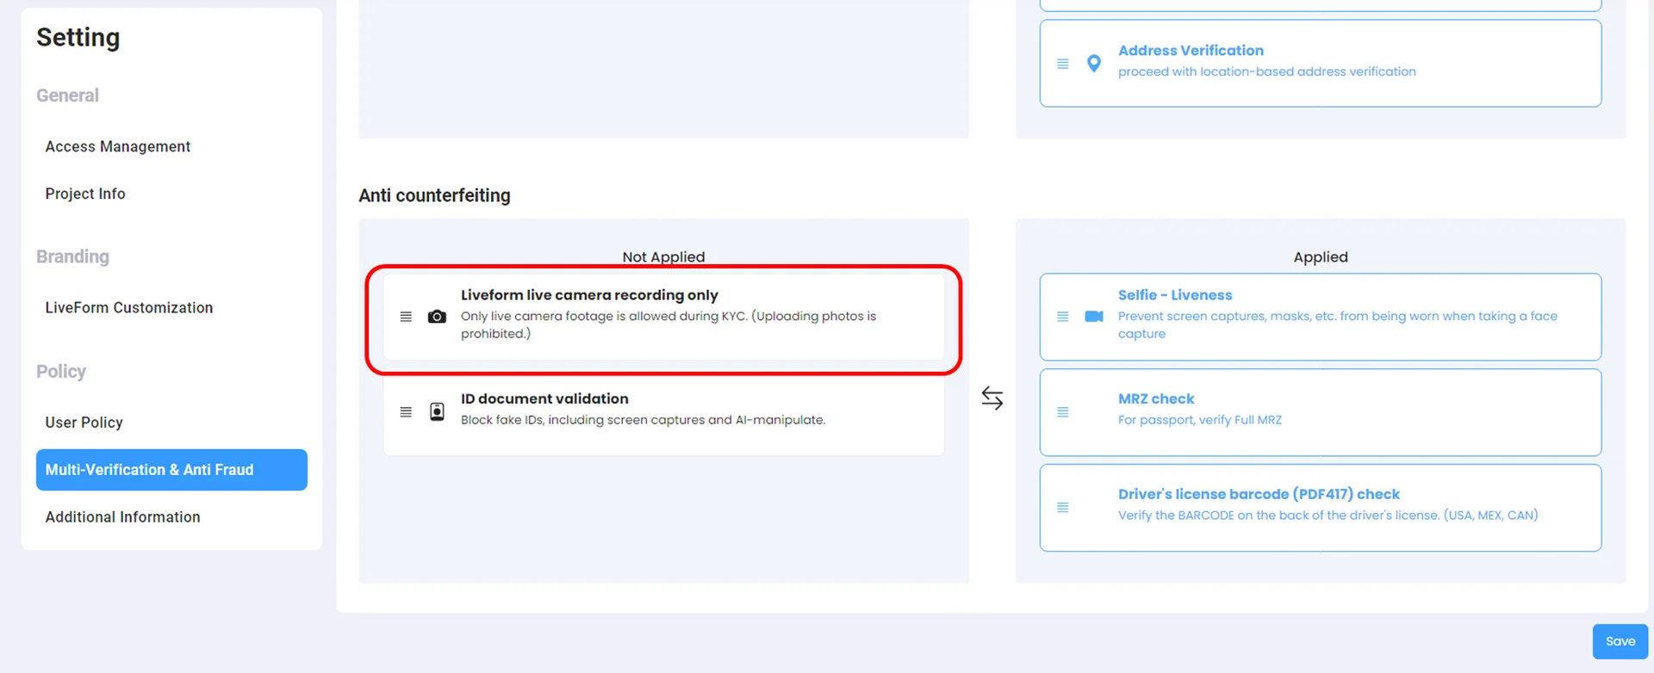Click the General section label
Screen dimensions: 1654x673
click(x=67, y=96)
